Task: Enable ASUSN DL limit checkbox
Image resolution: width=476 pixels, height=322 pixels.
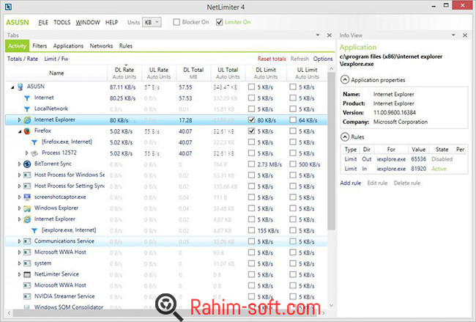Action: click(251, 87)
